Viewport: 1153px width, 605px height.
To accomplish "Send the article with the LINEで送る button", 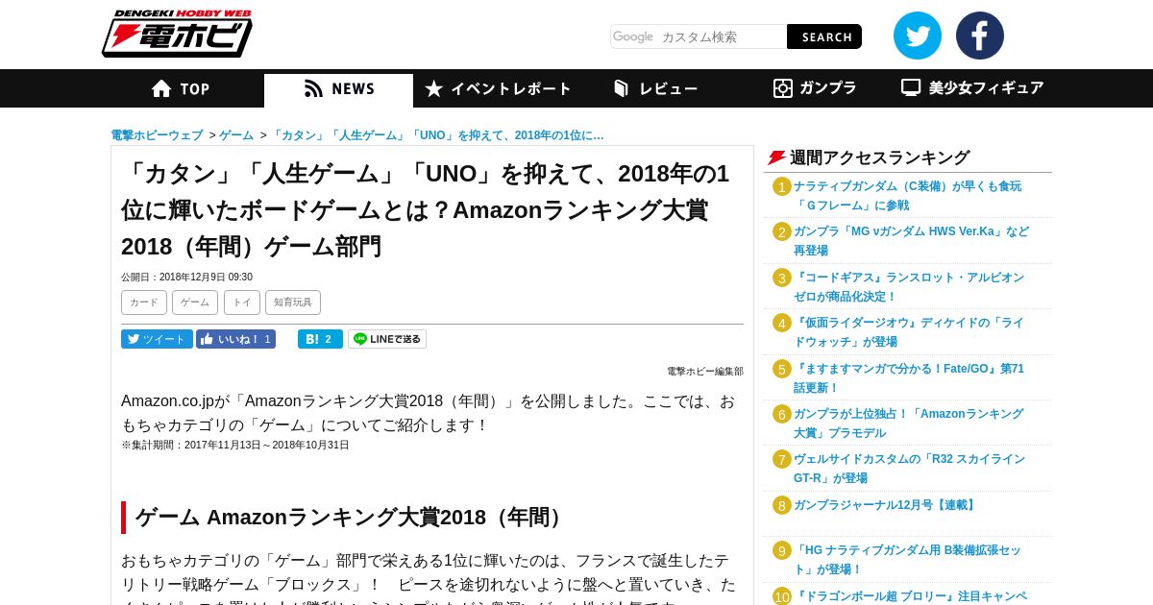I will pos(387,339).
